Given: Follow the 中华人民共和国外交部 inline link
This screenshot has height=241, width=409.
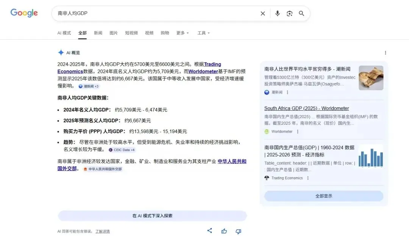Looking at the screenshot, I should click(232, 161).
